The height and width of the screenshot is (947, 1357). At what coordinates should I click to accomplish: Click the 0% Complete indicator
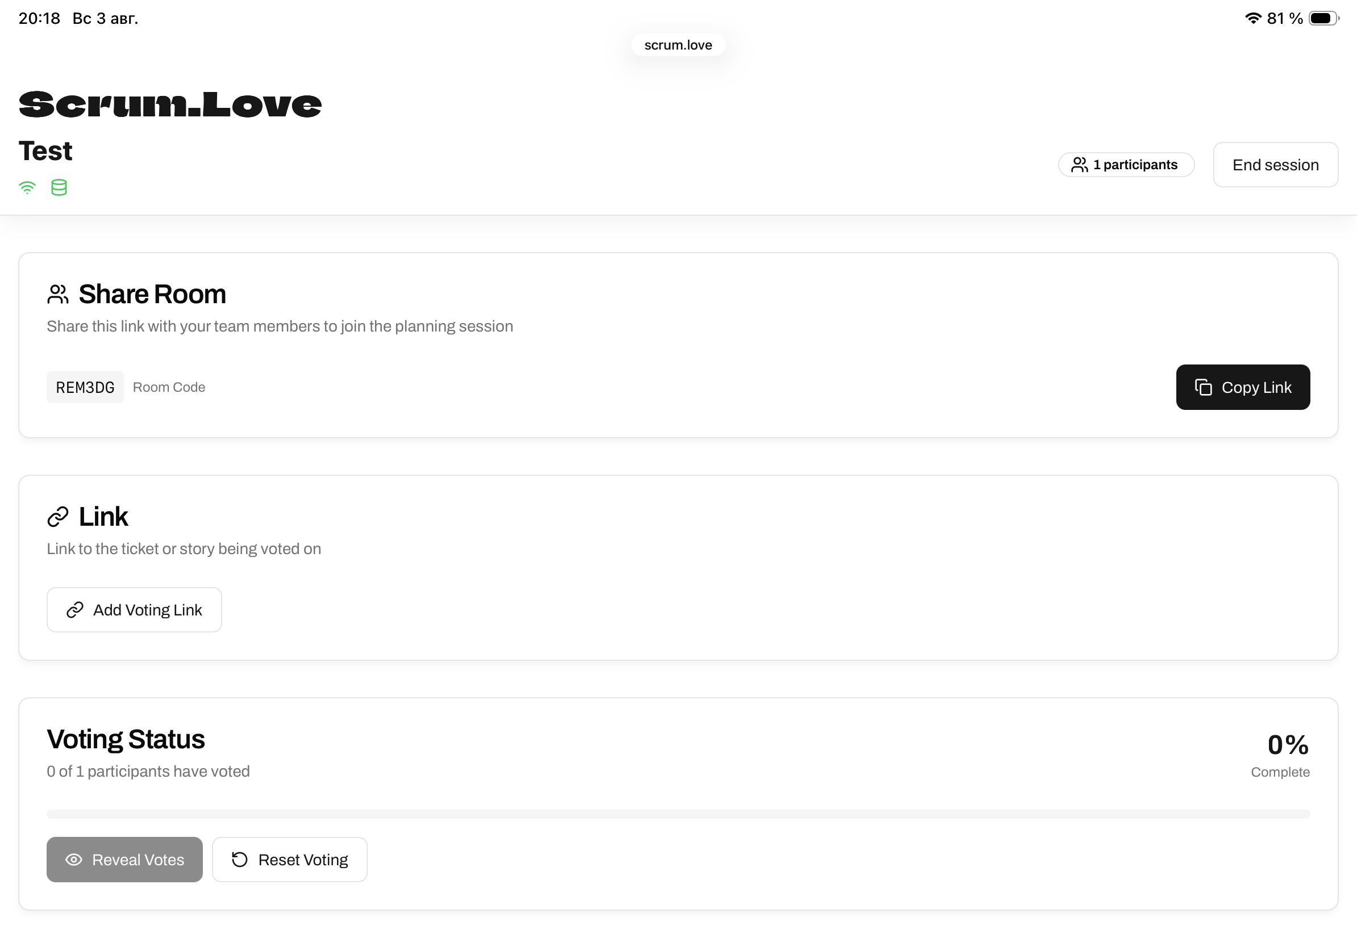[1280, 756]
